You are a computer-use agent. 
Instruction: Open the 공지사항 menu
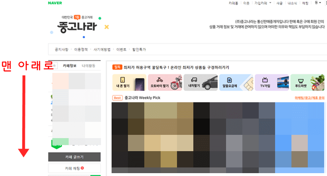[62, 49]
